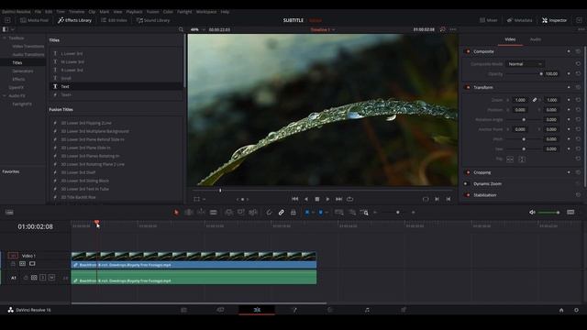Click the blue Flag icon
This screenshot has height=330, width=587.
pos(307,213)
